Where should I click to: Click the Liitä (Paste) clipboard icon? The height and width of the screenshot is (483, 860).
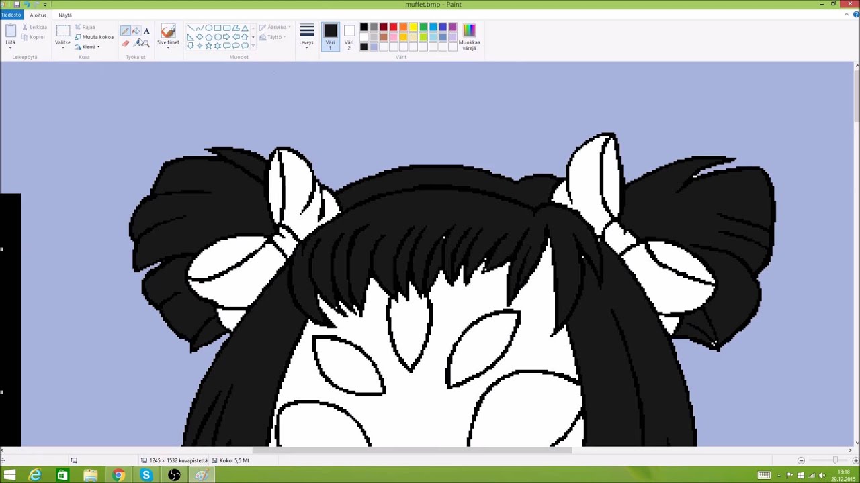(10, 32)
